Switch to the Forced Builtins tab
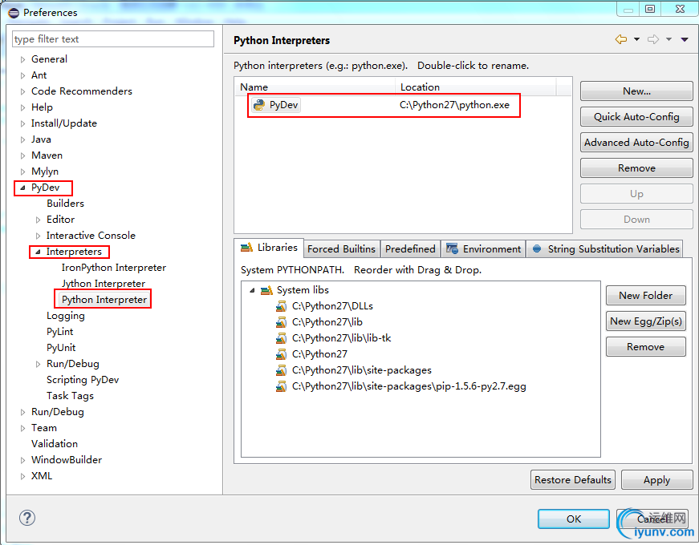Viewport: 699px width, 545px height. click(x=342, y=249)
